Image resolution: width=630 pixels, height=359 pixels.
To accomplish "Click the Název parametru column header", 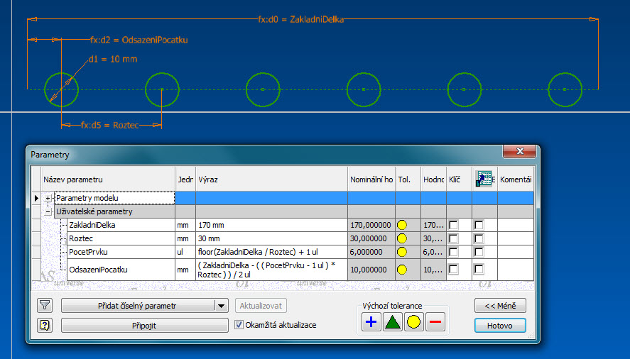I will coord(108,179).
